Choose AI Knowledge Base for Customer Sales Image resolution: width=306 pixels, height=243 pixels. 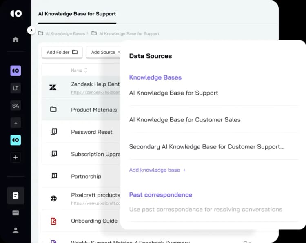(x=185, y=119)
